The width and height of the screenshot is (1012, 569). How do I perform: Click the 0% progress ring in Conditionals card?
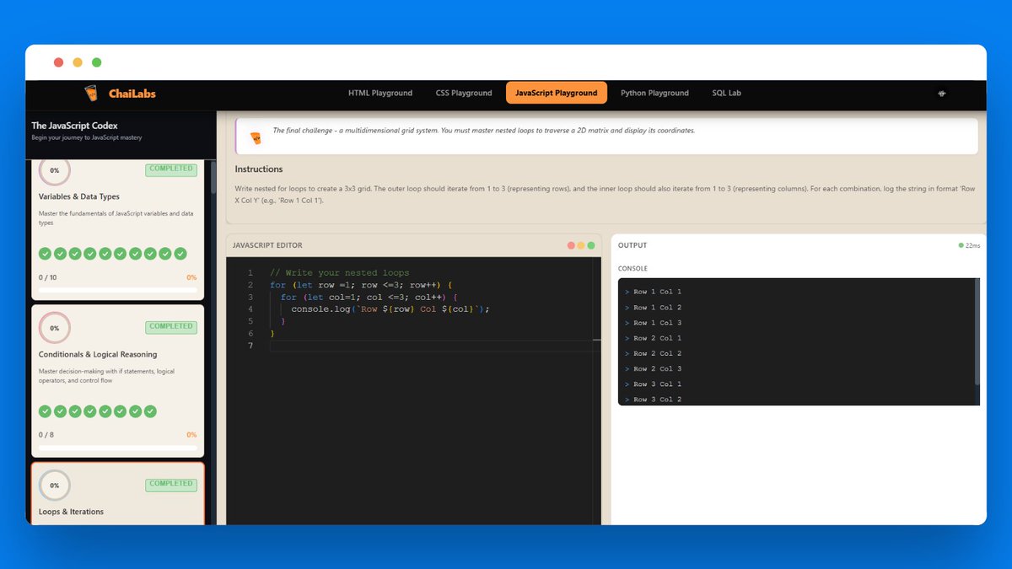(55, 328)
